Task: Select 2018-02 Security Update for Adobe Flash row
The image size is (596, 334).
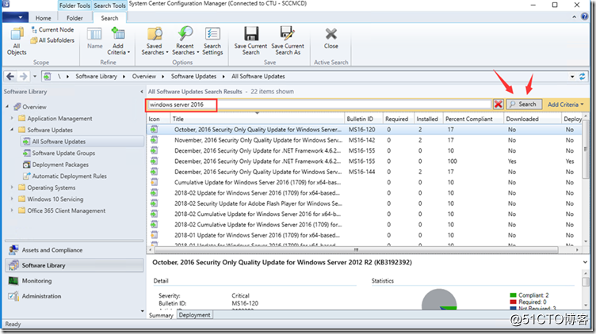Action: (364, 203)
